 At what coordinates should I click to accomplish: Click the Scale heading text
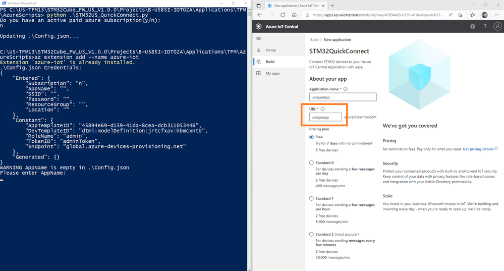coord(387,196)
